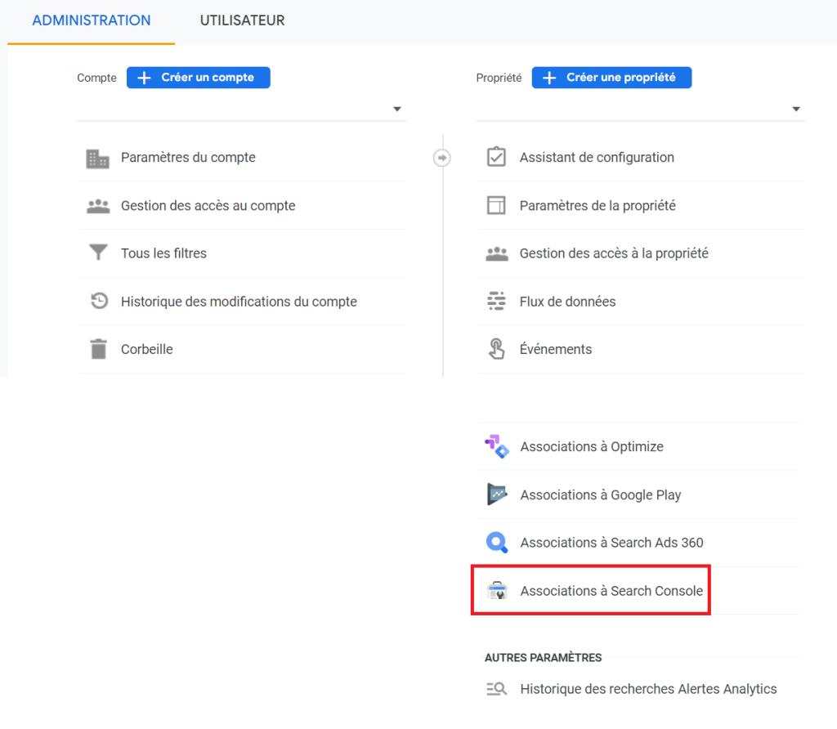837x729 pixels.
Task: Click the Optimize logo icon
Action: pos(497,447)
